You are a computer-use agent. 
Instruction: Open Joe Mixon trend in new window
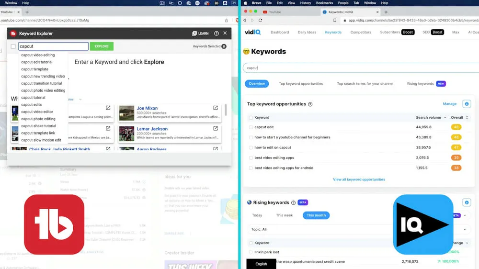pos(216,108)
